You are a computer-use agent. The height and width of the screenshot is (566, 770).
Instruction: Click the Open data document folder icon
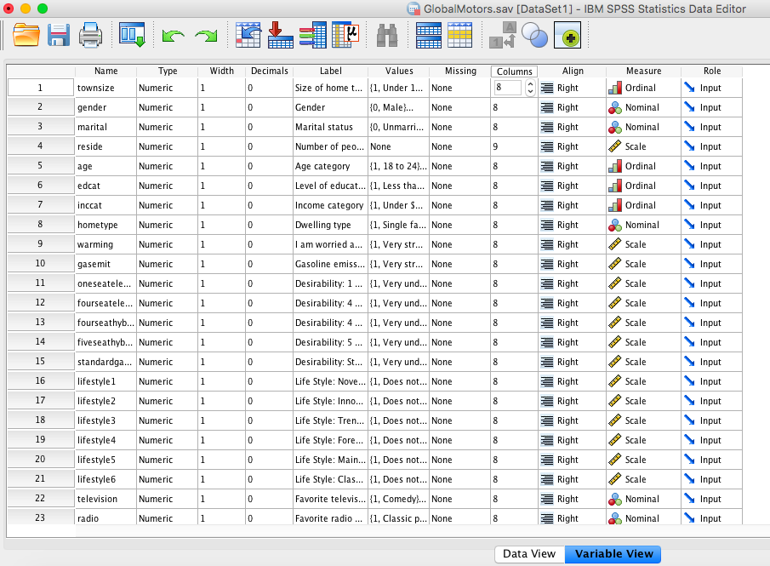(x=26, y=35)
